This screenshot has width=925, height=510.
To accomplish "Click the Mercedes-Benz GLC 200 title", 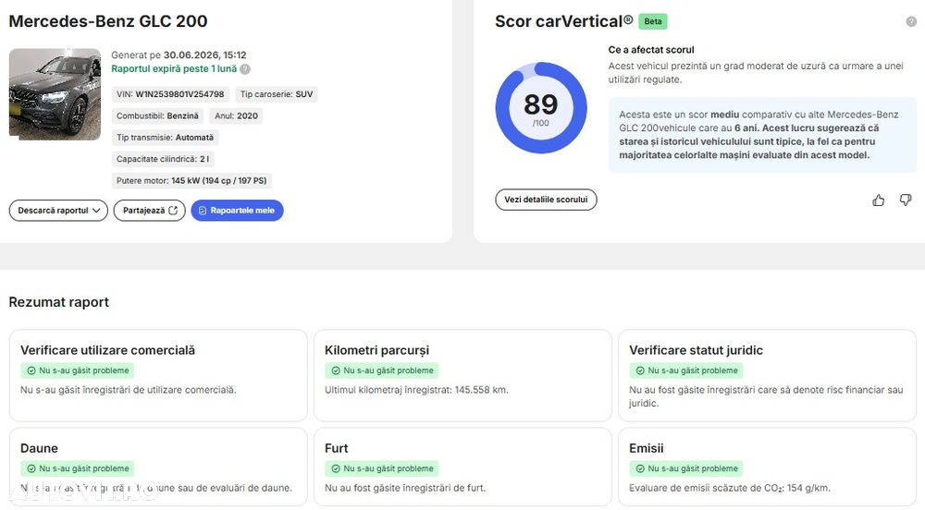I will [108, 22].
